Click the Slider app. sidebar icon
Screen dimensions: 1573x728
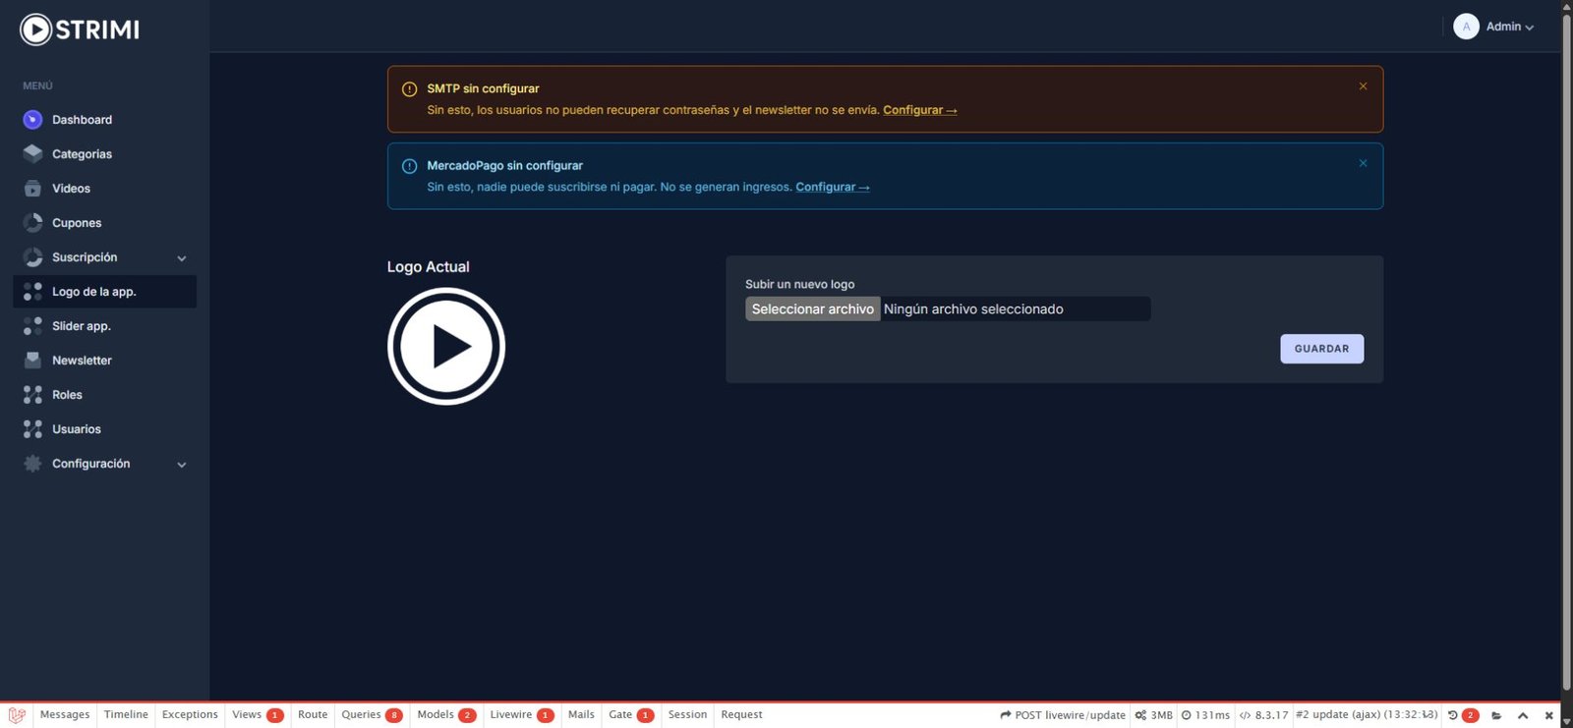[x=32, y=326]
